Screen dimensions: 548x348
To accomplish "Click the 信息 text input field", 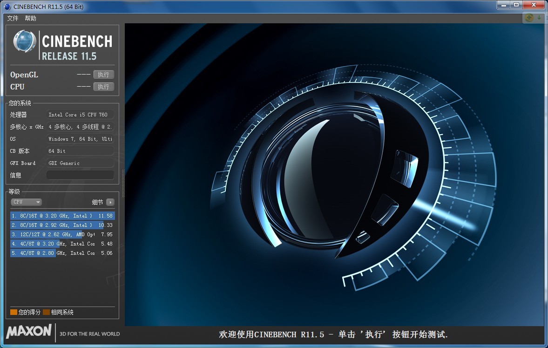I will [x=80, y=175].
